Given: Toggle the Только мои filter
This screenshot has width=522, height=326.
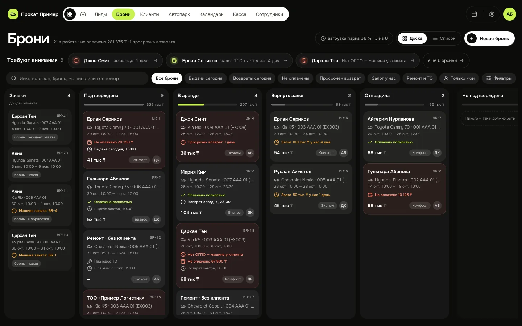Looking at the screenshot, I should coord(459,78).
